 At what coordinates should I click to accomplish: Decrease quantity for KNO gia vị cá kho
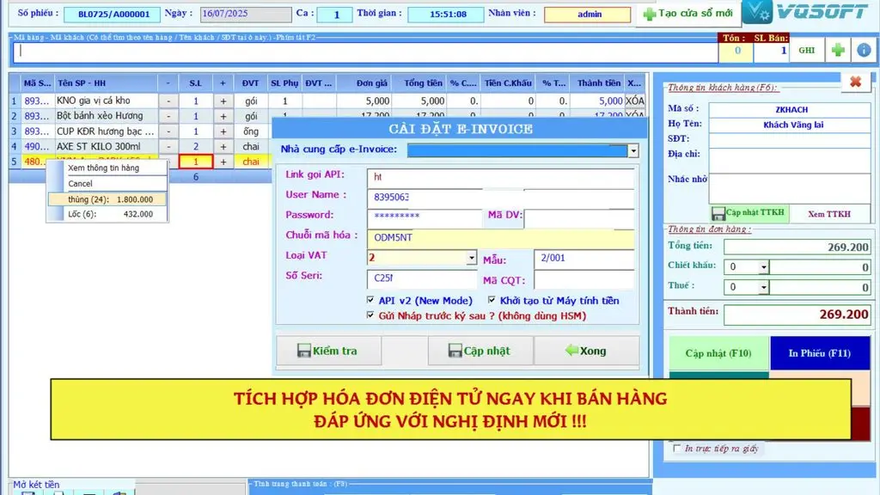tap(168, 101)
